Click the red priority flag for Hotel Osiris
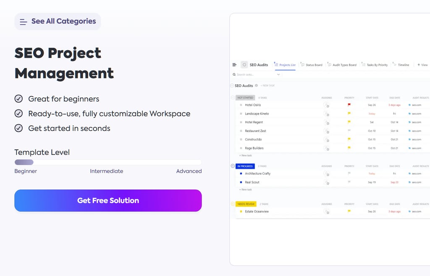 [x=349, y=105]
